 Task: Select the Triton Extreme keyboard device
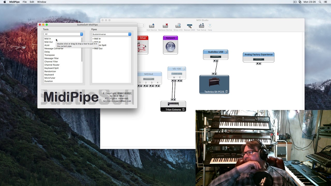coord(173,106)
